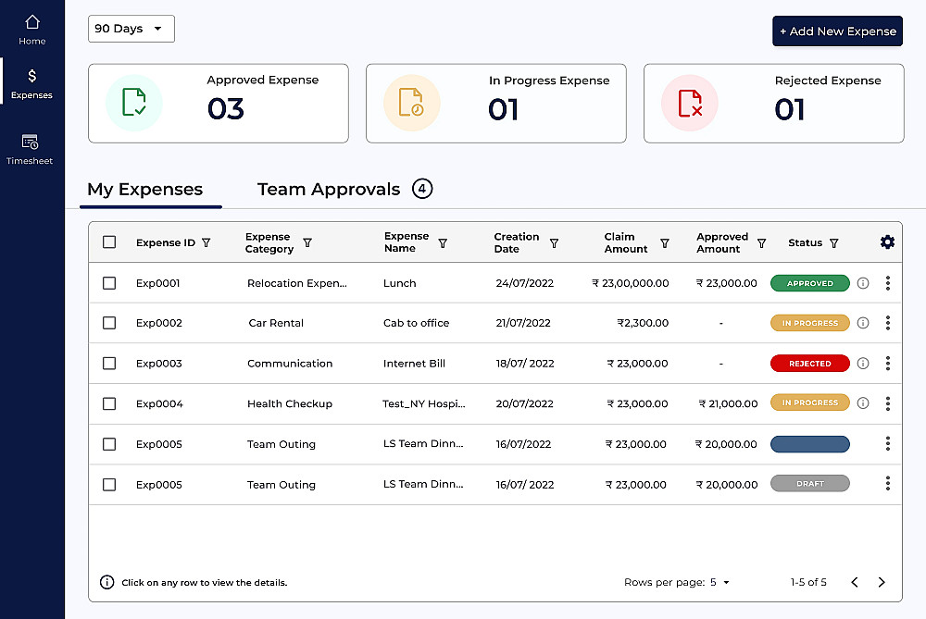
Task: Show info icon for Exp0003 rejected status
Action: pyautogui.click(x=863, y=364)
